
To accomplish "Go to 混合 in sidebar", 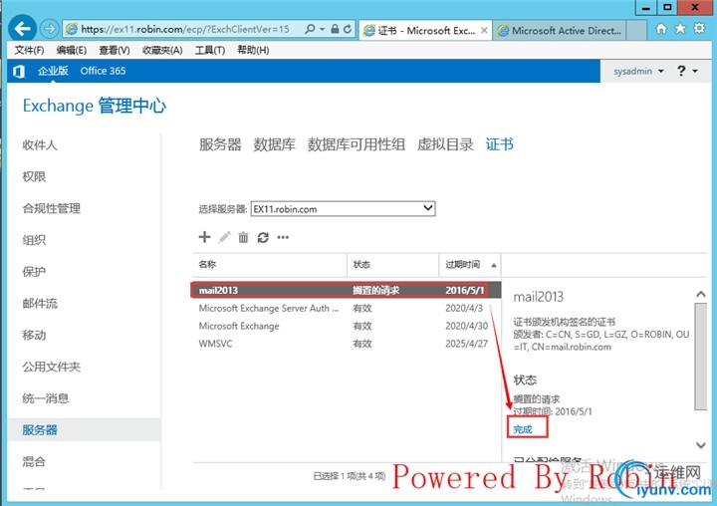I will coord(34,461).
